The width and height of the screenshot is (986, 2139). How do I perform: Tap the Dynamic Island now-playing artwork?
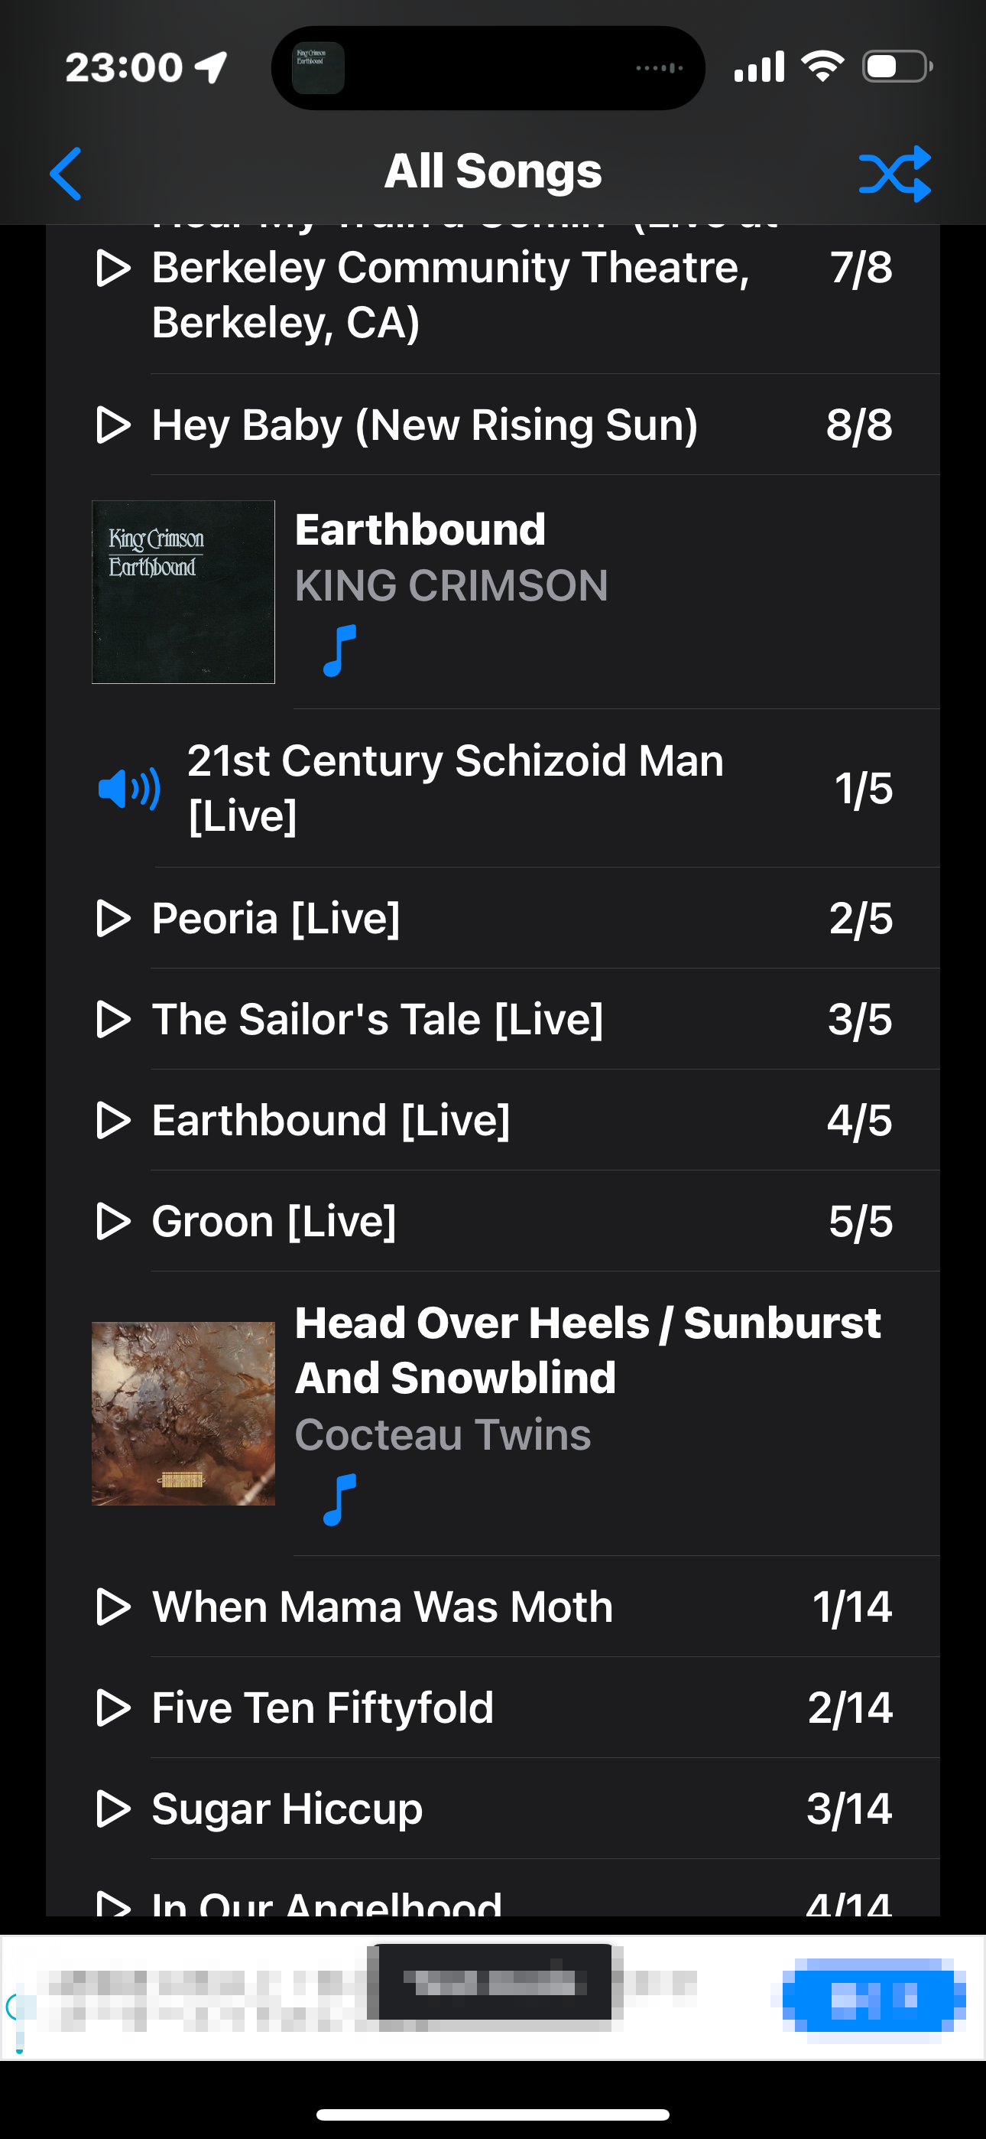[x=318, y=67]
